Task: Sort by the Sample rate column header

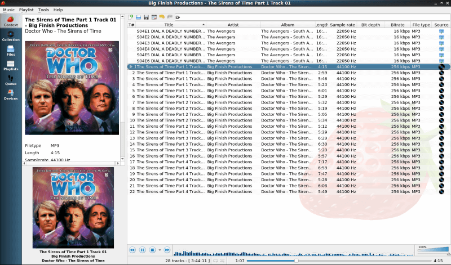Action: tap(342, 25)
